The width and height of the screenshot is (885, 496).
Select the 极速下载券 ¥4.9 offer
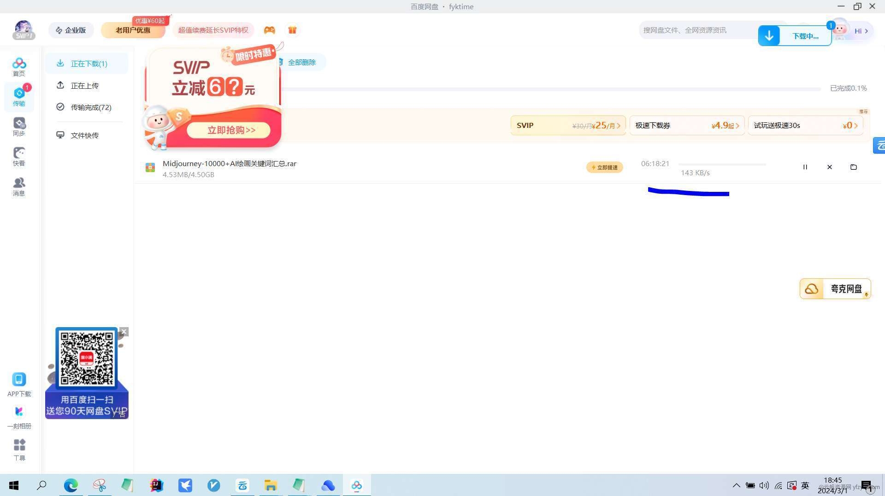tap(687, 125)
